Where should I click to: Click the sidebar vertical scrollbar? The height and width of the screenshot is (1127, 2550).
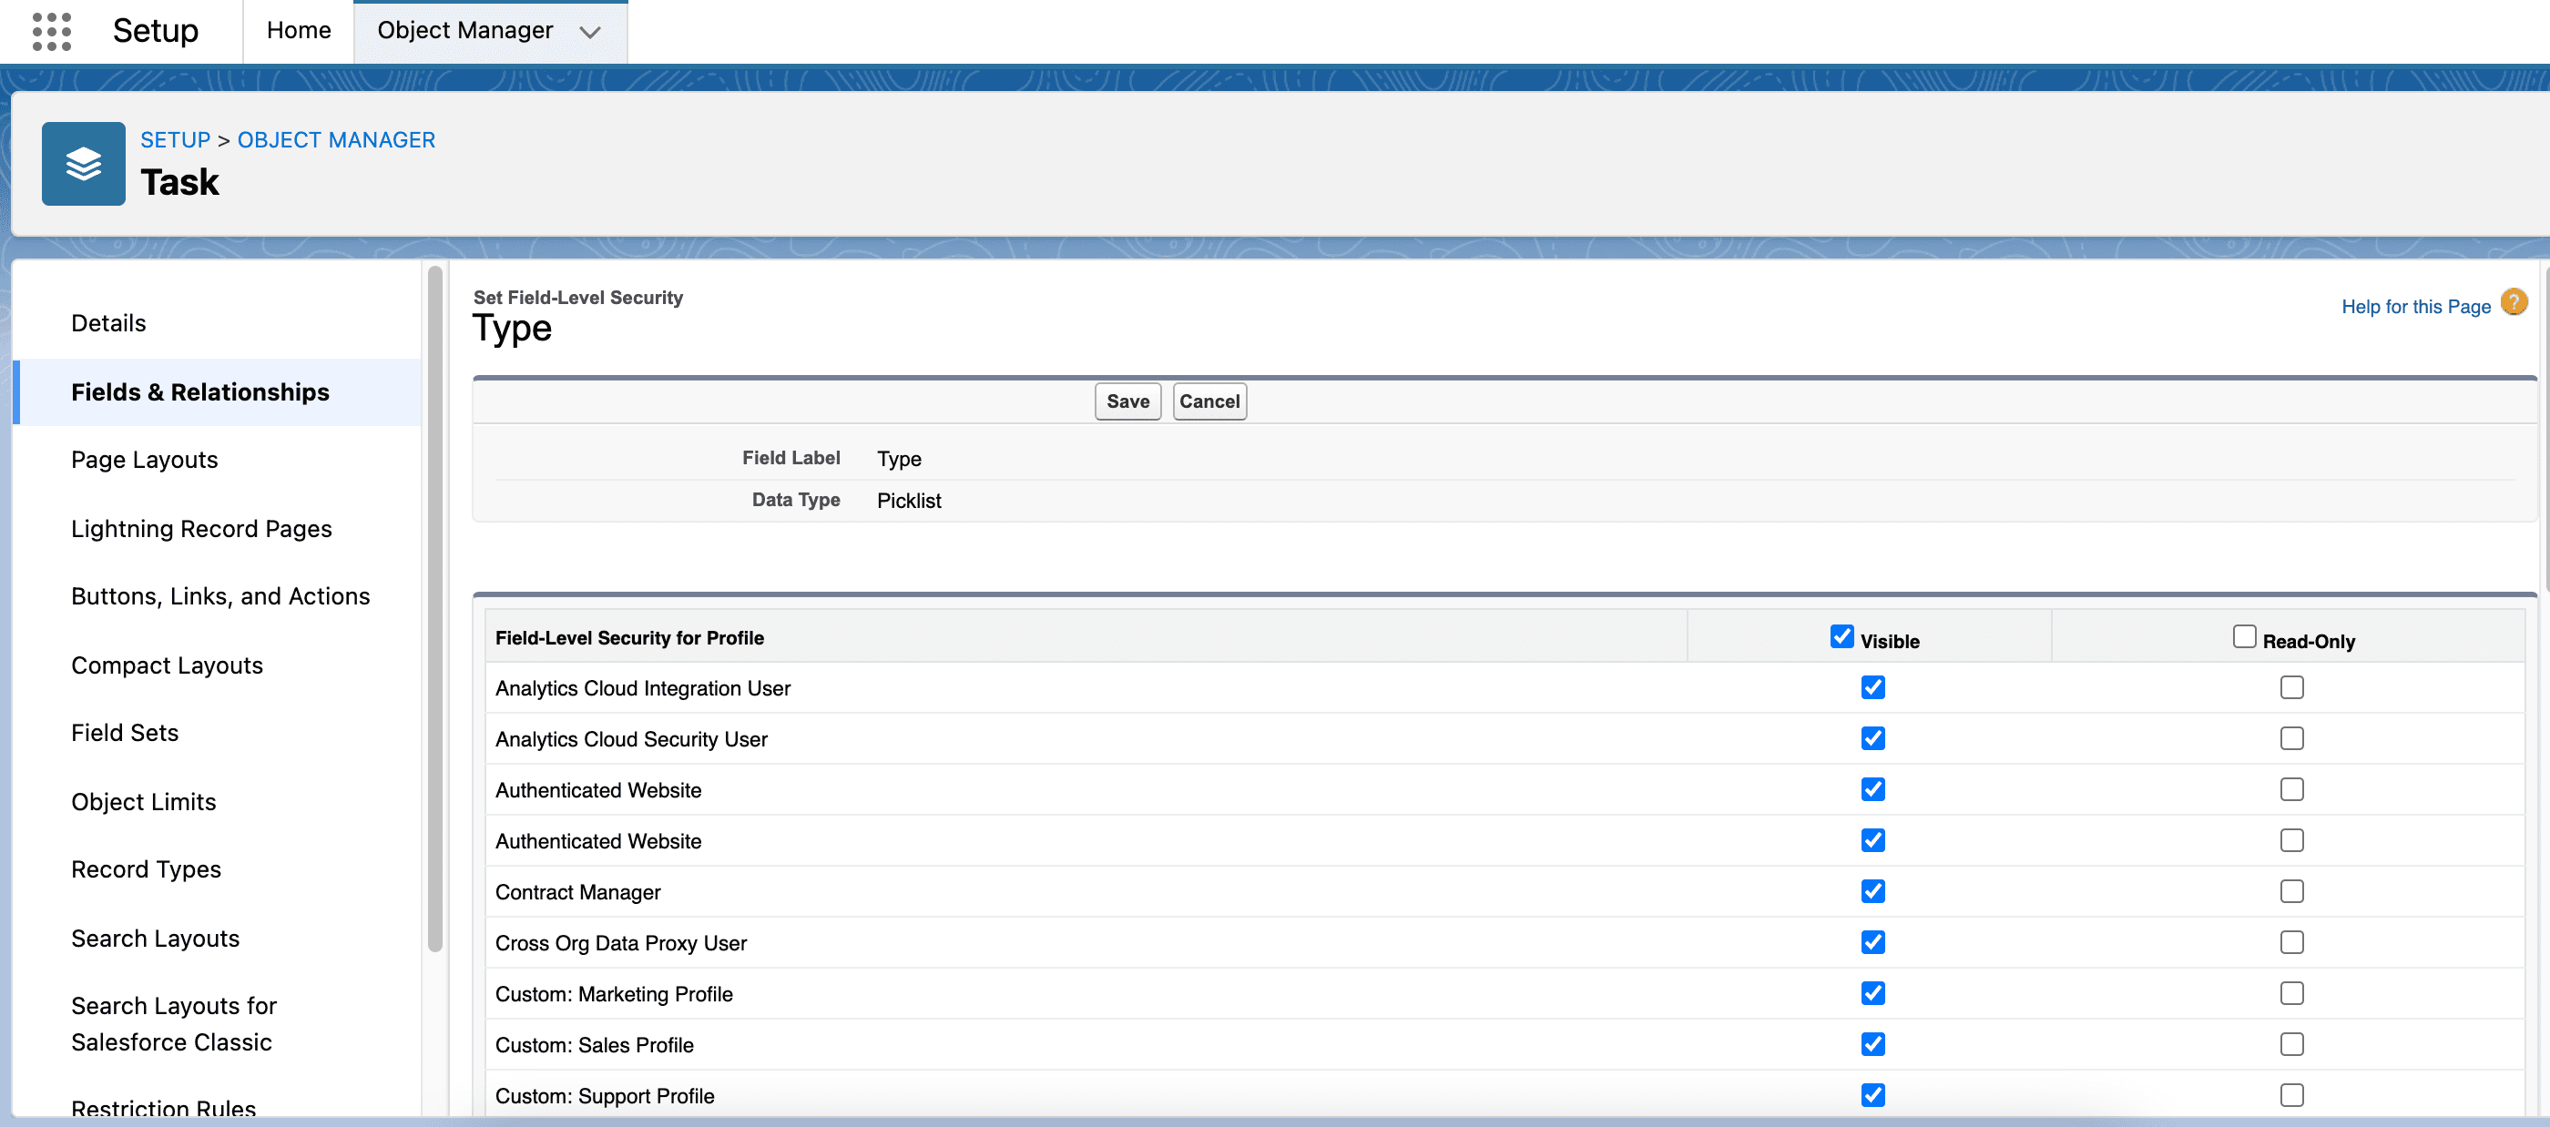(434, 608)
